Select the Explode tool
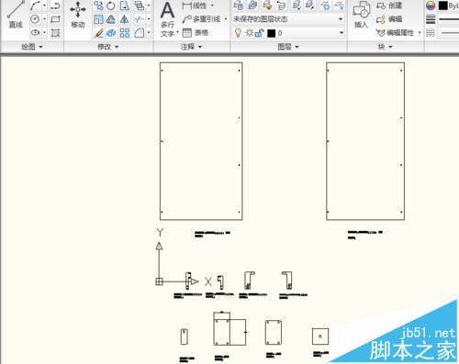 [x=111, y=33]
